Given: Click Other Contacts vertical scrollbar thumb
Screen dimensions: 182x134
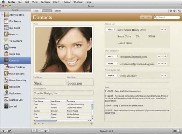Looking at the screenshot, I should (92, 107).
